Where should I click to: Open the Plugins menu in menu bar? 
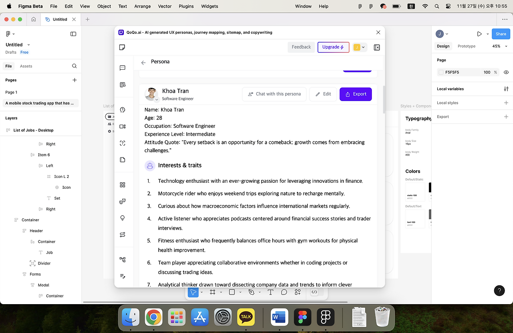tap(186, 6)
